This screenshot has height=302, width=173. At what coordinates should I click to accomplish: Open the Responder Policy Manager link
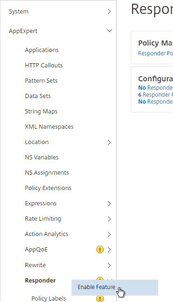(x=155, y=53)
